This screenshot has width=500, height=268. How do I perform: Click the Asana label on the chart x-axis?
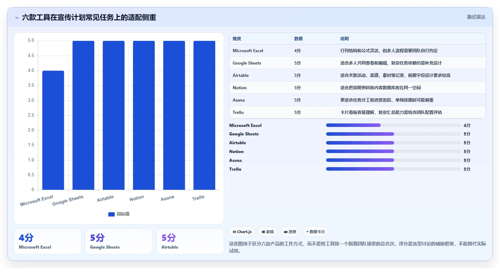click(167, 198)
